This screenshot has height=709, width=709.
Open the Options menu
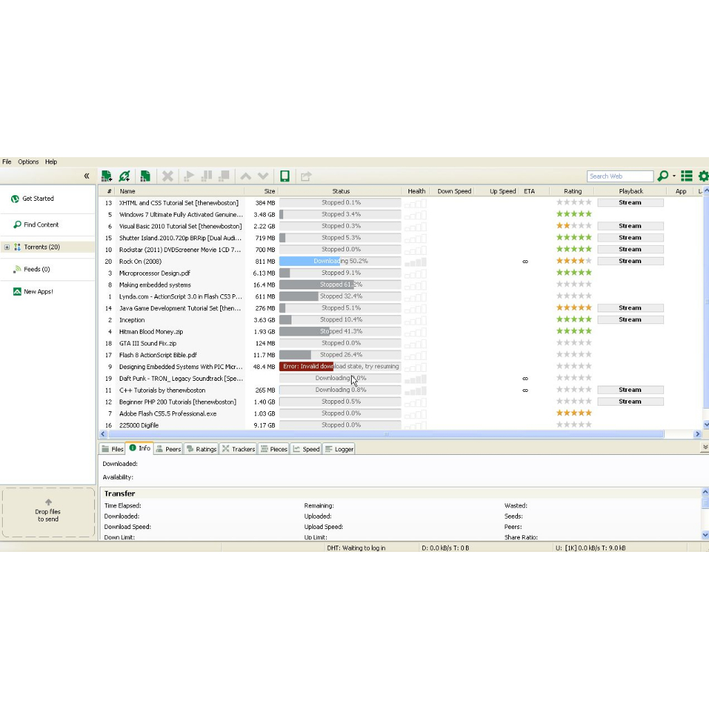point(28,162)
